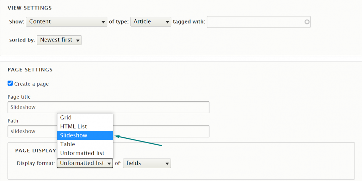
Task: Click the "tagged with:" label
Action: (x=189, y=22)
